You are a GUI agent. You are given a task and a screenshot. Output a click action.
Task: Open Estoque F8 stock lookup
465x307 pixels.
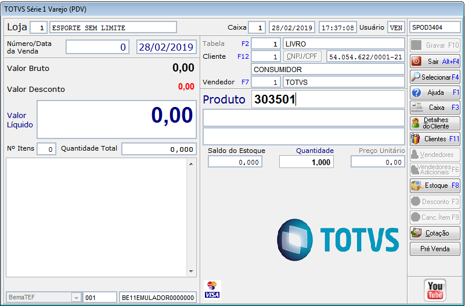tap(435, 185)
